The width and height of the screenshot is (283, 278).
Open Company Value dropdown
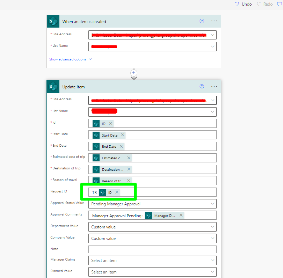[x=152, y=238]
